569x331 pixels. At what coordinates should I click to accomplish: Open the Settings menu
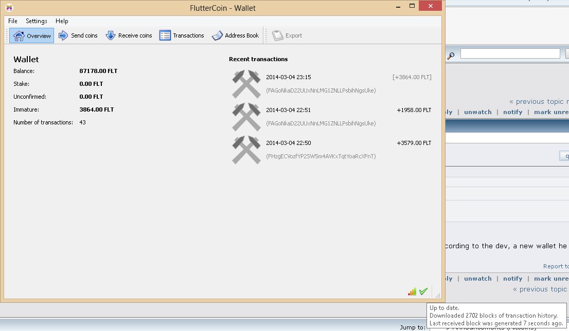pos(37,21)
